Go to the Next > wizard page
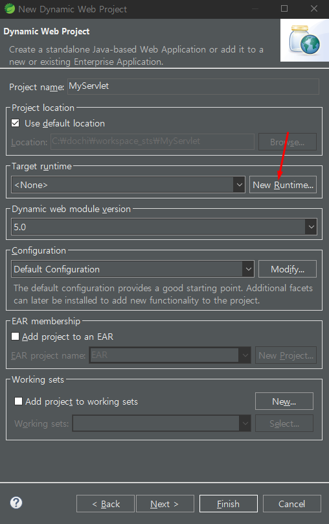 pos(165,504)
